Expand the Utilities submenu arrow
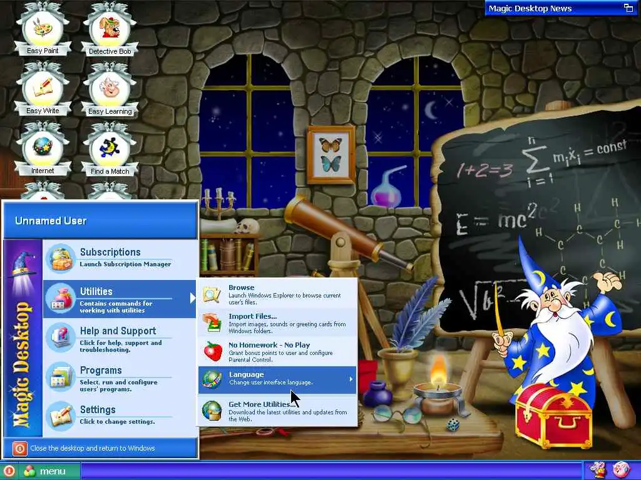641x480 pixels. point(193,298)
